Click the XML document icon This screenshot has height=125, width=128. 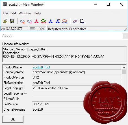click(82, 21)
